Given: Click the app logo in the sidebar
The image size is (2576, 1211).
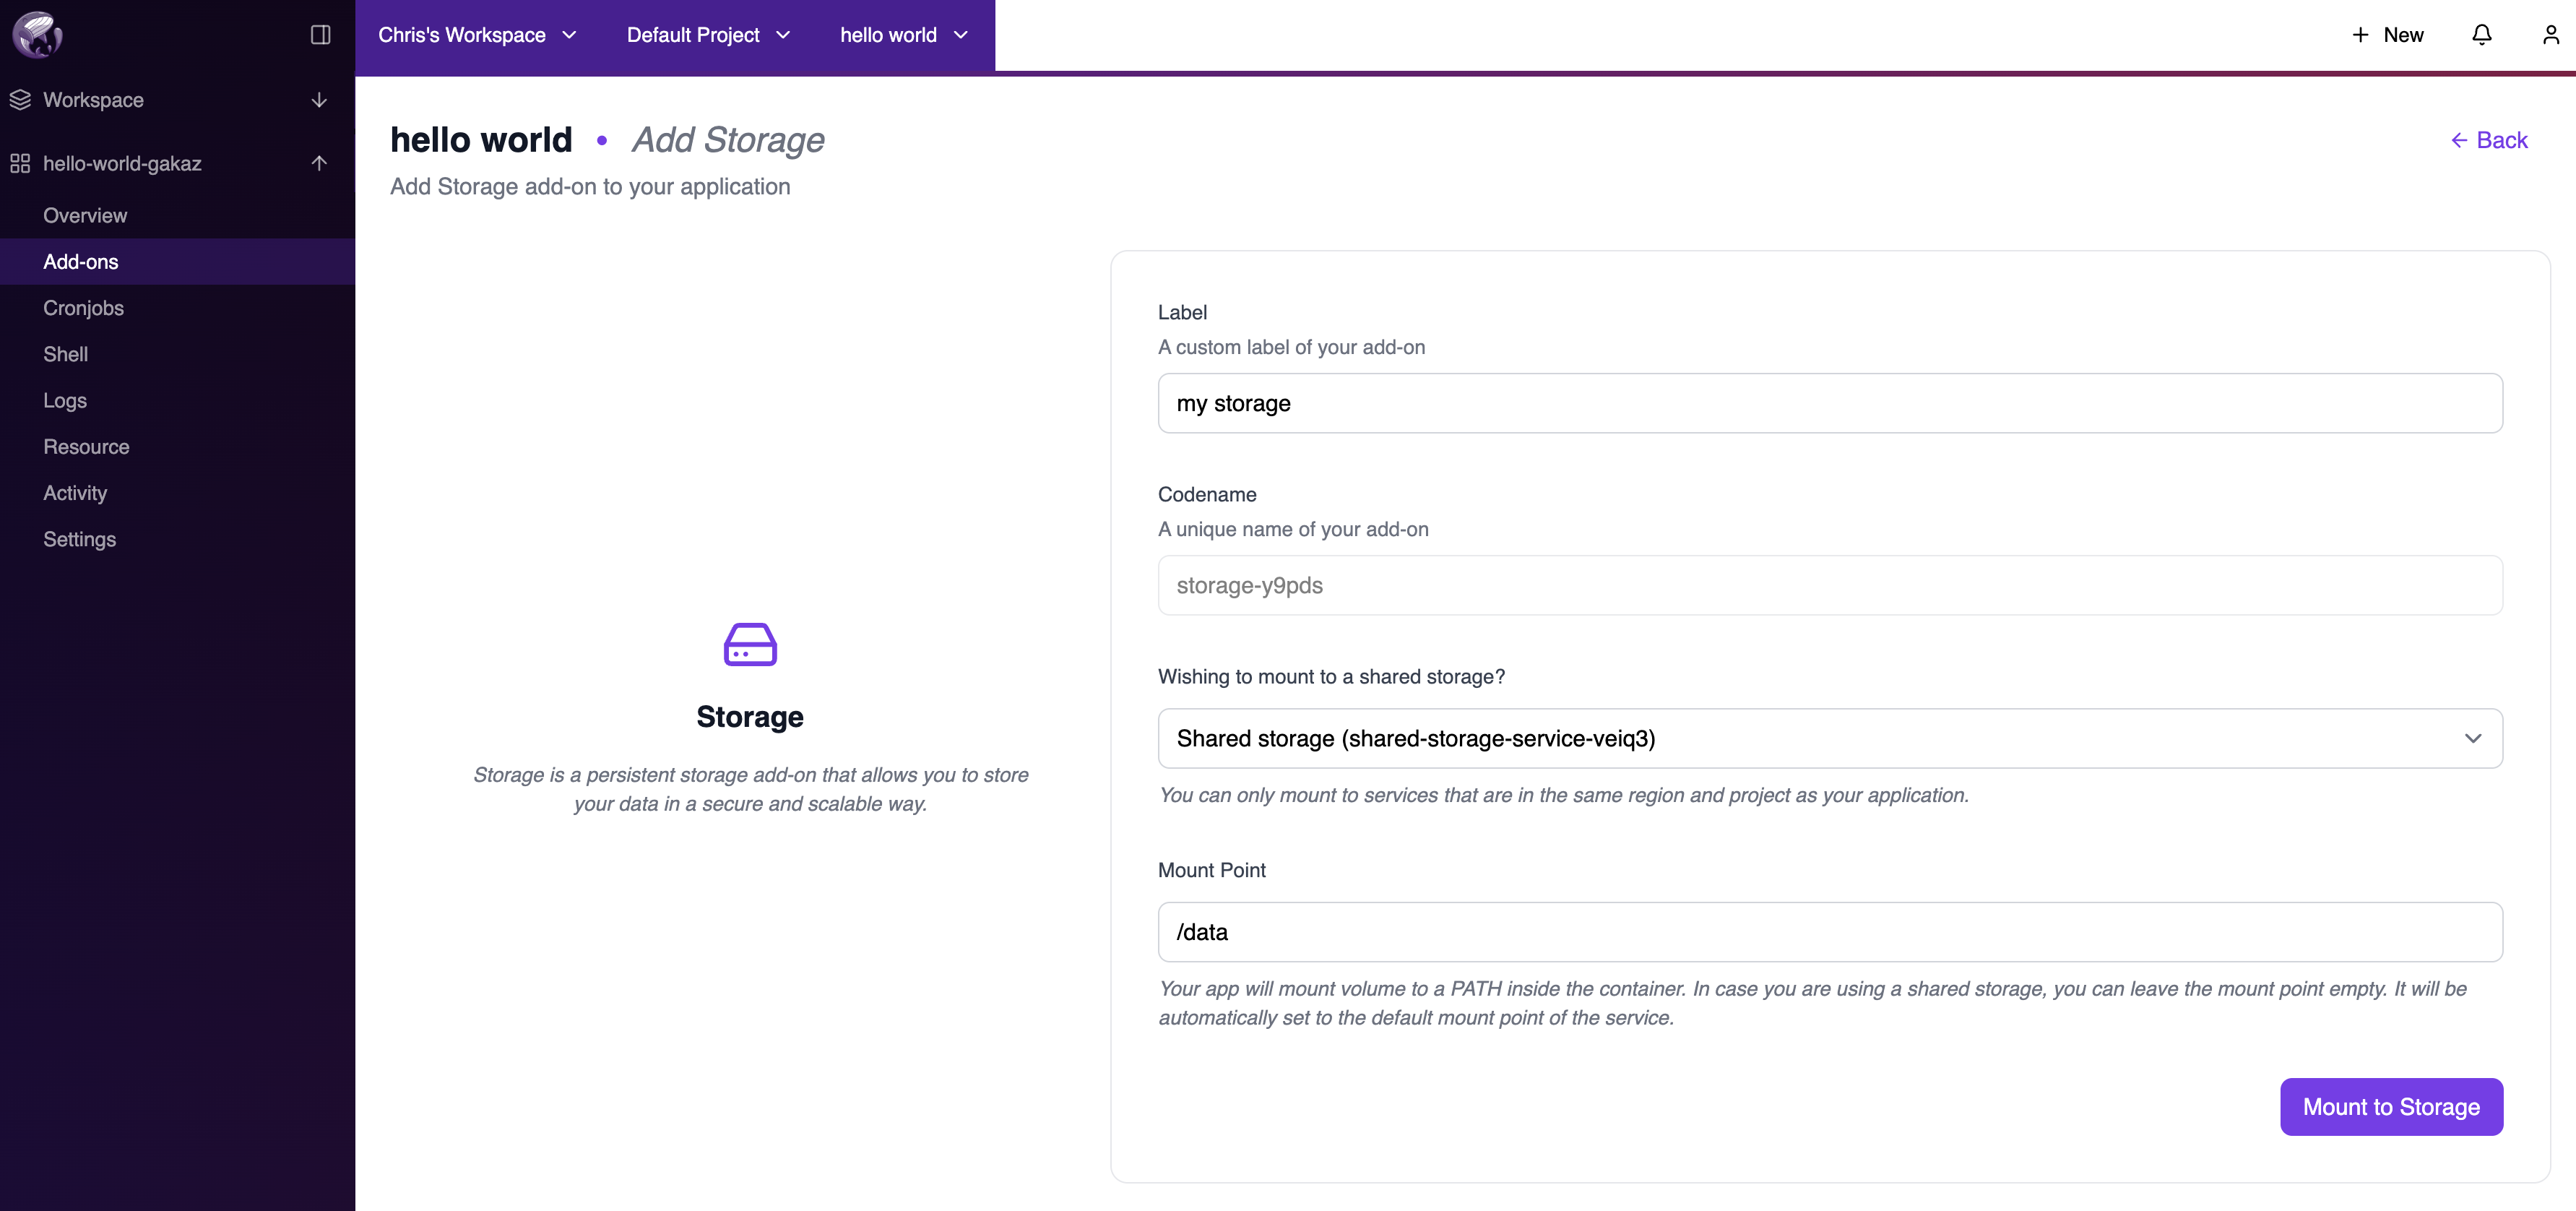Looking at the screenshot, I should click(x=37, y=35).
